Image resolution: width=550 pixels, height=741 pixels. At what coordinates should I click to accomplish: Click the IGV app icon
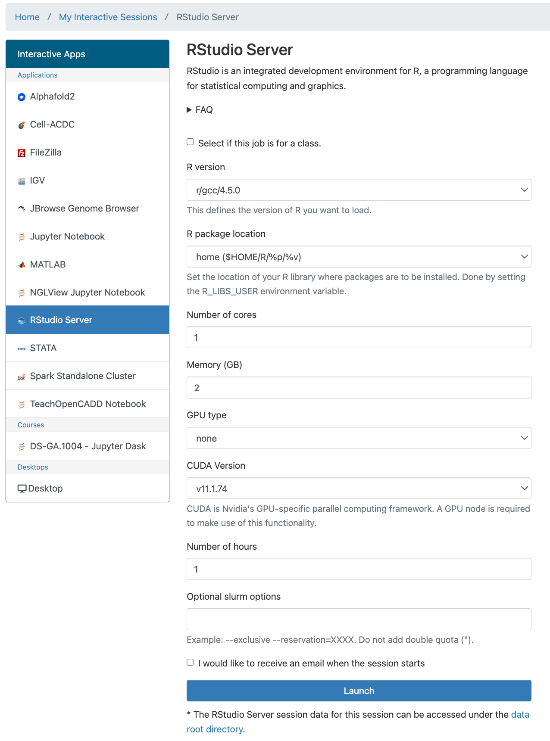tap(22, 181)
